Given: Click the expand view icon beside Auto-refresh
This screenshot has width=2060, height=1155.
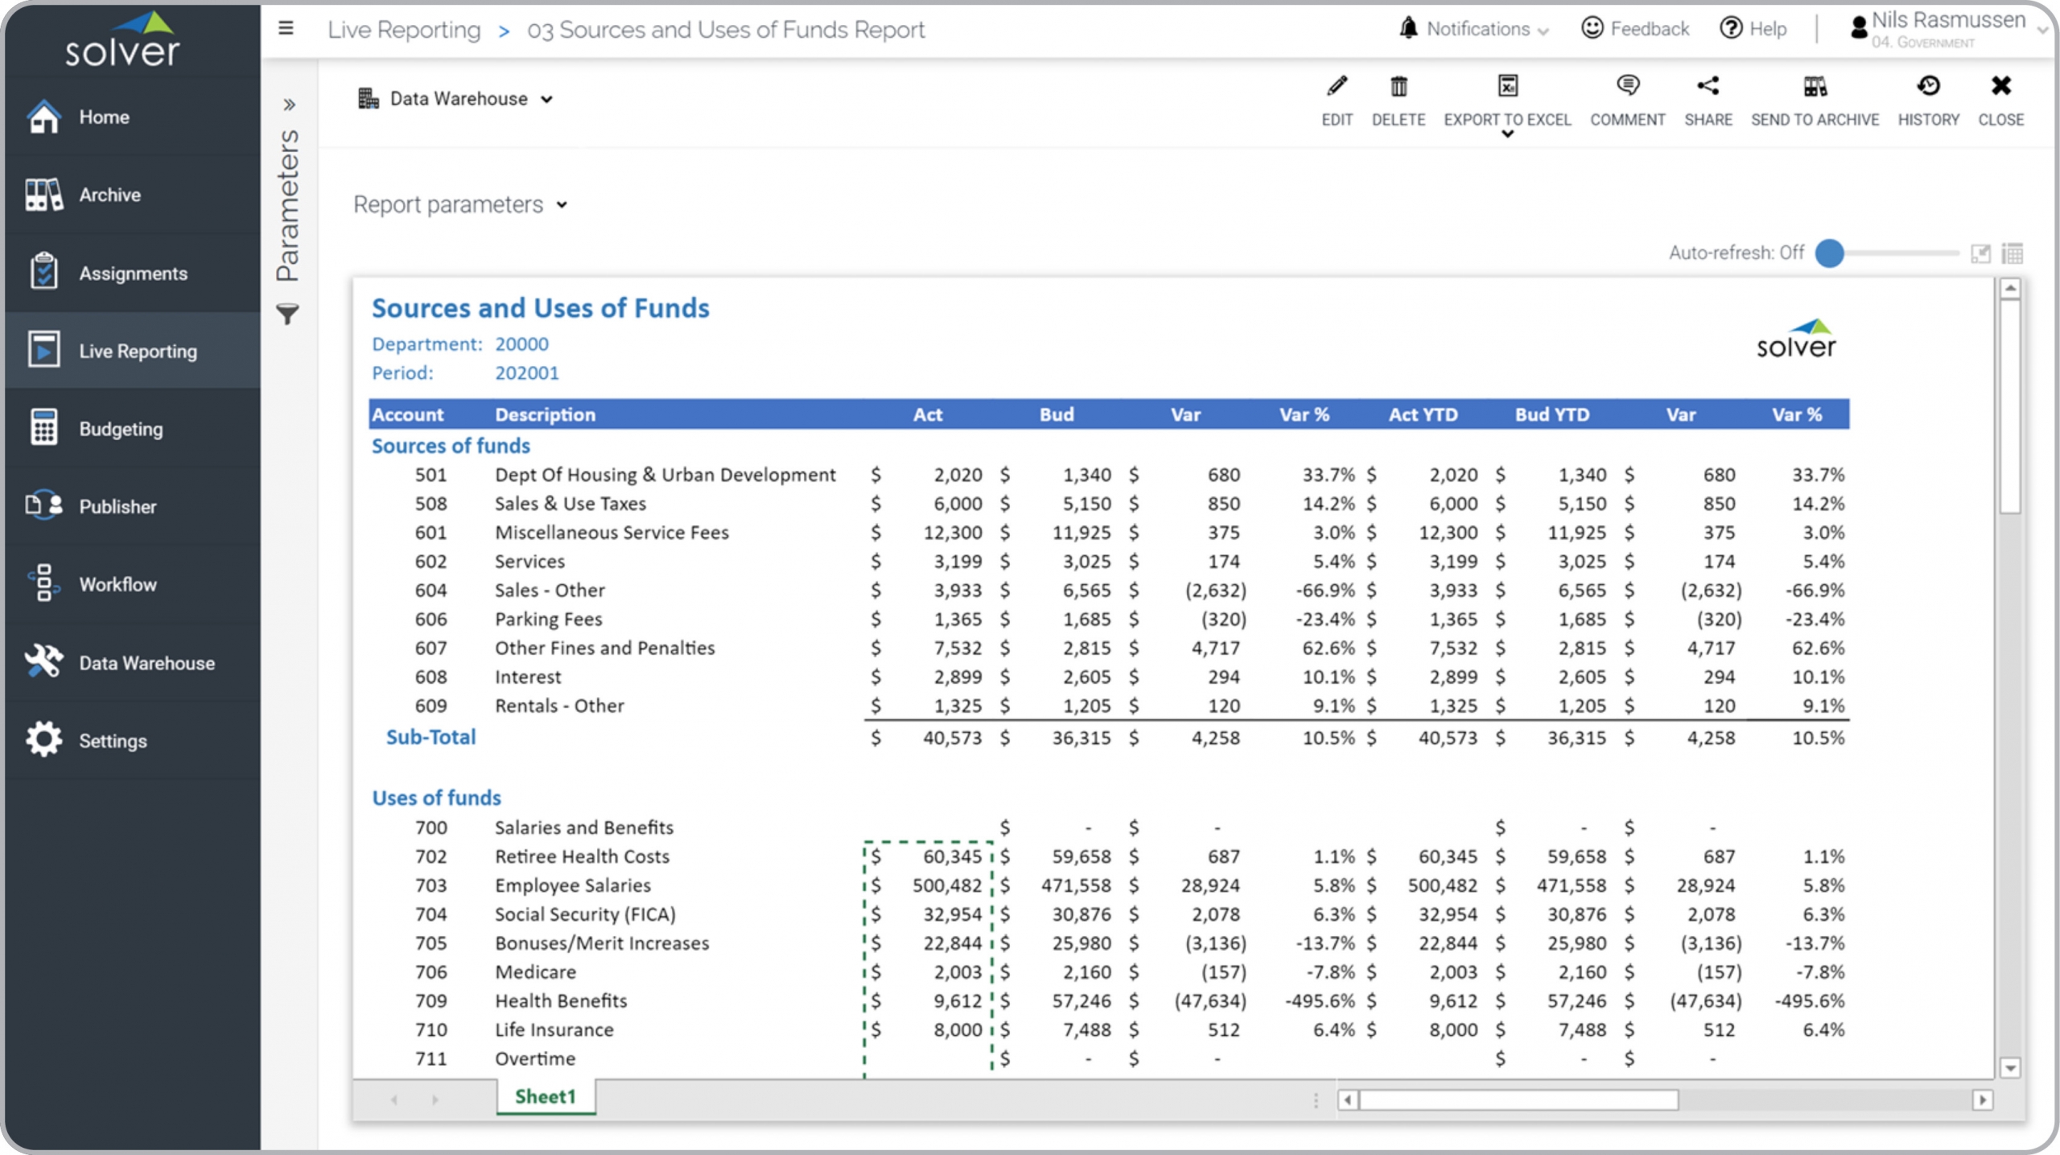Looking at the screenshot, I should pos(1980,254).
